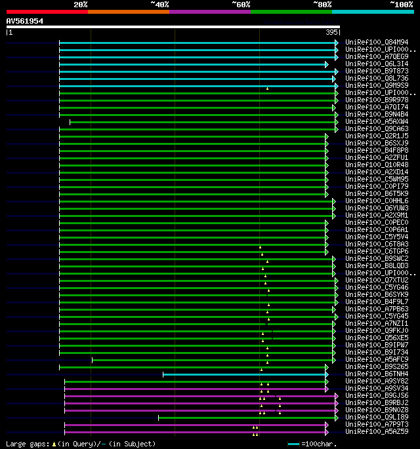Select the UniRef100_B9N4B4 label
This screenshot has height=449, width=420.
point(377,115)
